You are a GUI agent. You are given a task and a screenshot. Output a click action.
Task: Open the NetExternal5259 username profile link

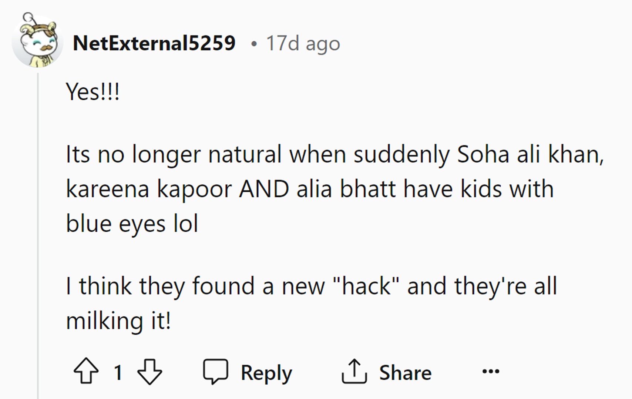(x=154, y=43)
